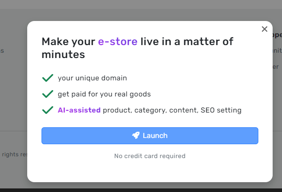Click the checkmark beside AI-assisted line
The image size is (282, 192).
tap(48, 110)
